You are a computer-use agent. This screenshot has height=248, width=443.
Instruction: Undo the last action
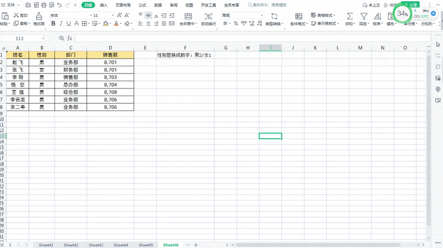click(59, 5)
